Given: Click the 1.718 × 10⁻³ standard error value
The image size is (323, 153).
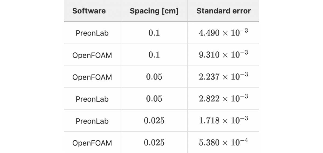Looking at the screenshot, I should [x=223, y=120].
